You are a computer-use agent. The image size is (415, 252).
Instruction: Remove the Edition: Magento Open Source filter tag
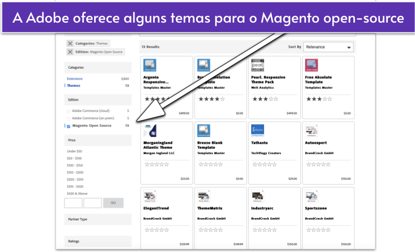(x=70, y=52)
